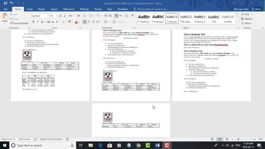
Task: Open the Change Case dropdown
Action: (x=71, y=16)
